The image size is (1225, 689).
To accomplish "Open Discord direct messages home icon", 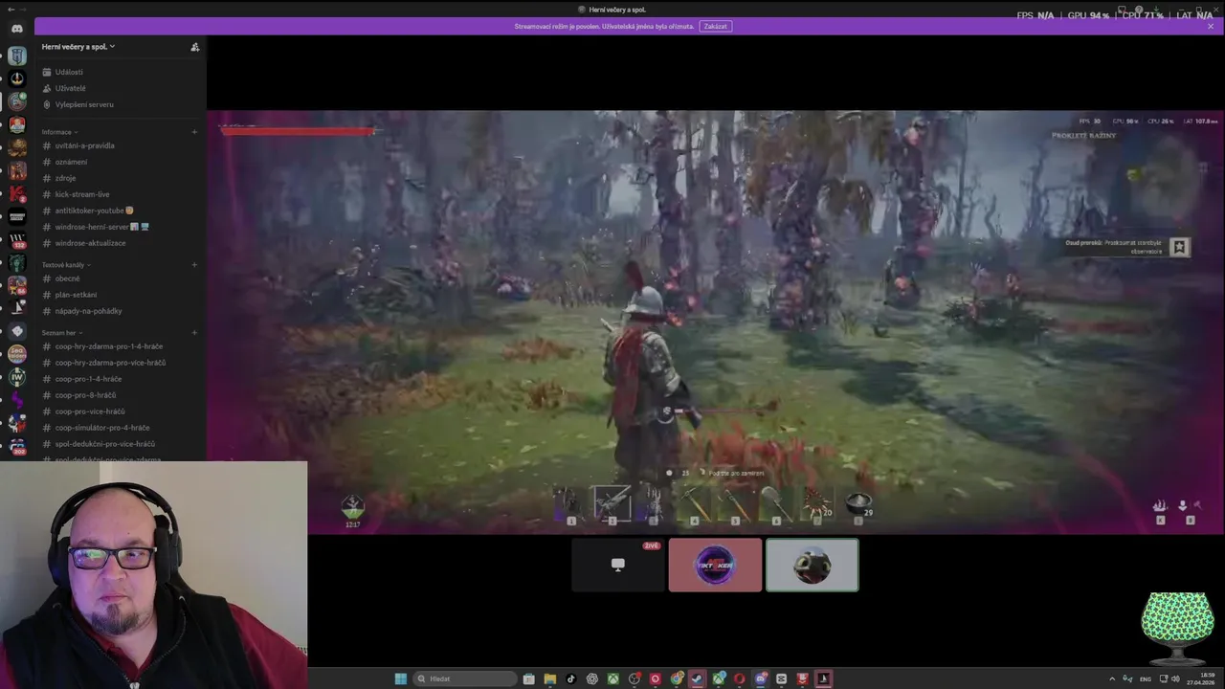I will click(17, 29).
